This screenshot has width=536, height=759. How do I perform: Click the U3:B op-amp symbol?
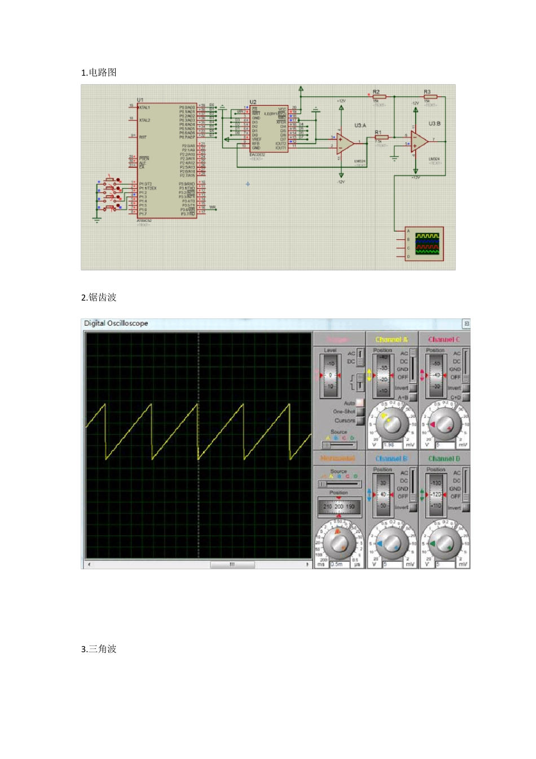pos(419,141)
